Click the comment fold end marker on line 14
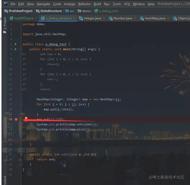190x185 pixels. pyautogui.click(x=21, y=89)
